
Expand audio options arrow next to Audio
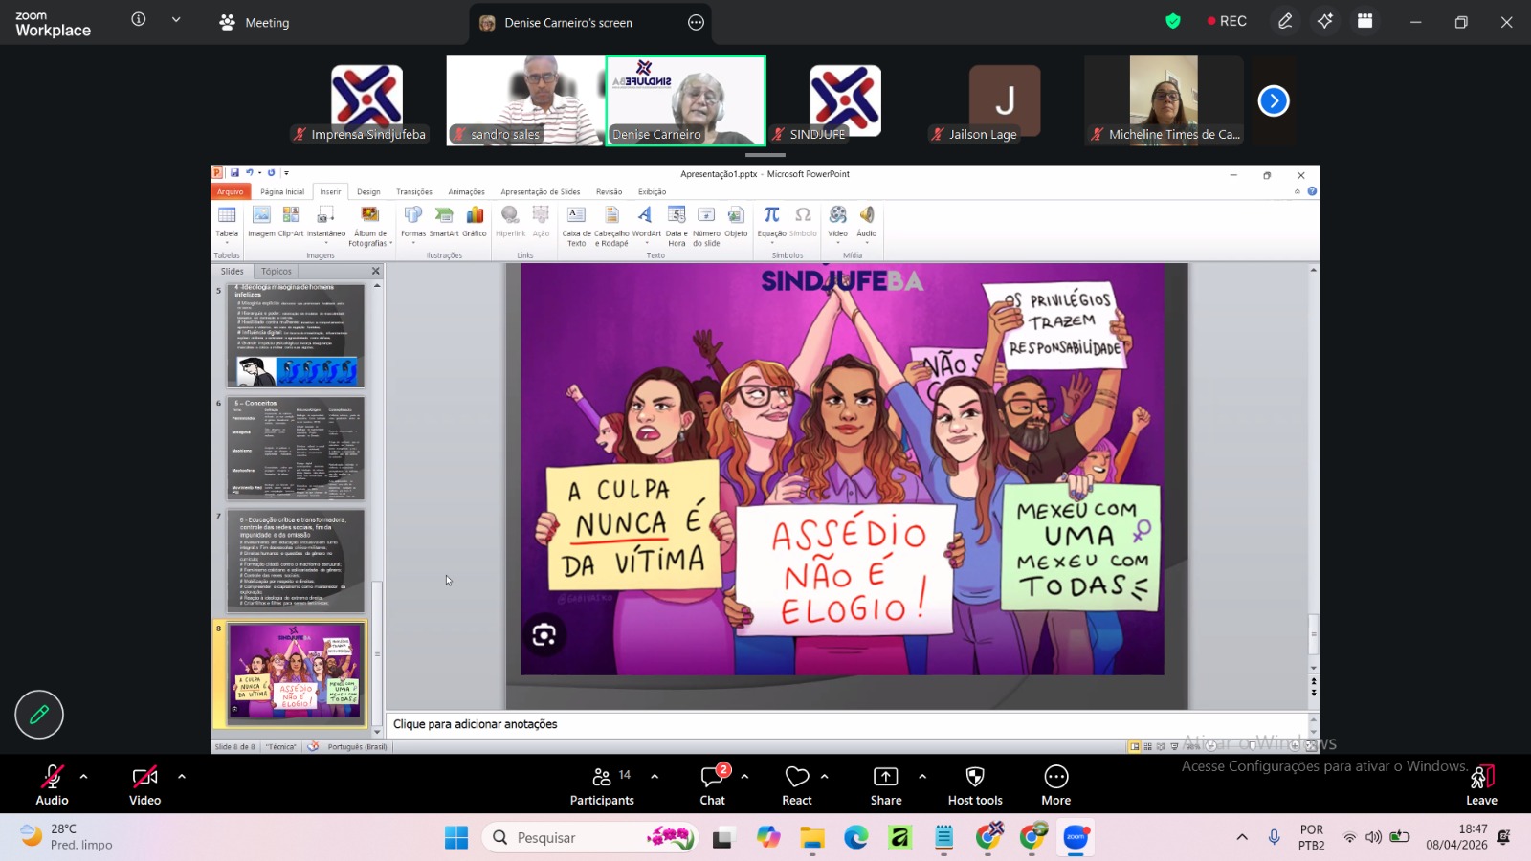[x=84, y=776]
